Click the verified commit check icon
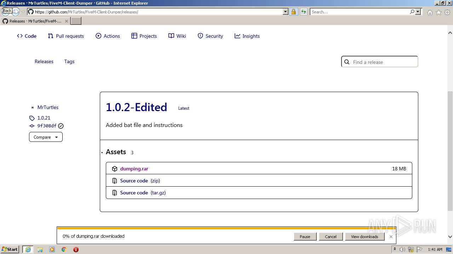This screenshot has height=254, width=453. tap(61, 126)
